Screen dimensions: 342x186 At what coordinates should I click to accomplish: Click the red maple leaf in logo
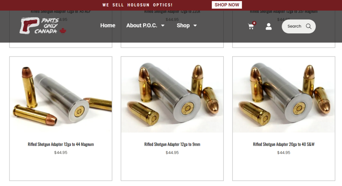pos(63,31)
